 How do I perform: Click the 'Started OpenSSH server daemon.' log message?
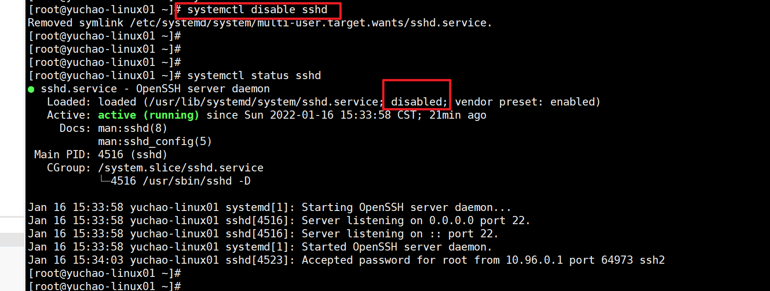click(396, 247)
